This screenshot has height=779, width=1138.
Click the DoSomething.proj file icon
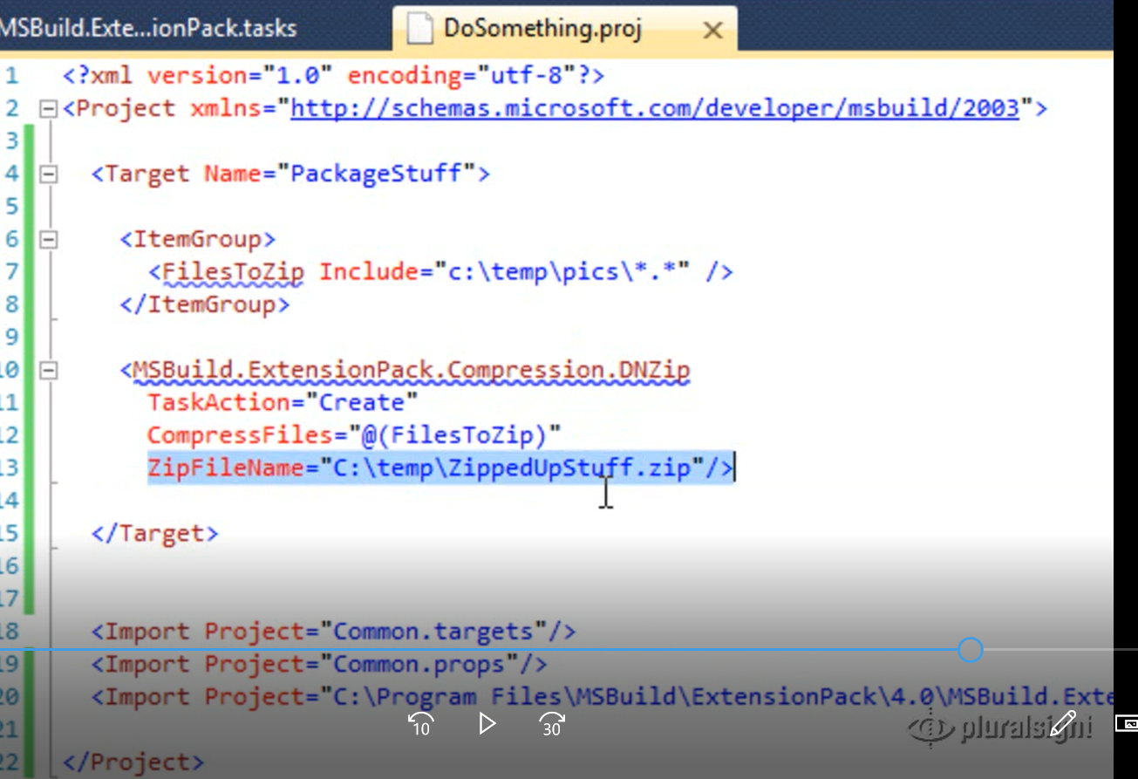pyautogui.click(x=419, y=29)
